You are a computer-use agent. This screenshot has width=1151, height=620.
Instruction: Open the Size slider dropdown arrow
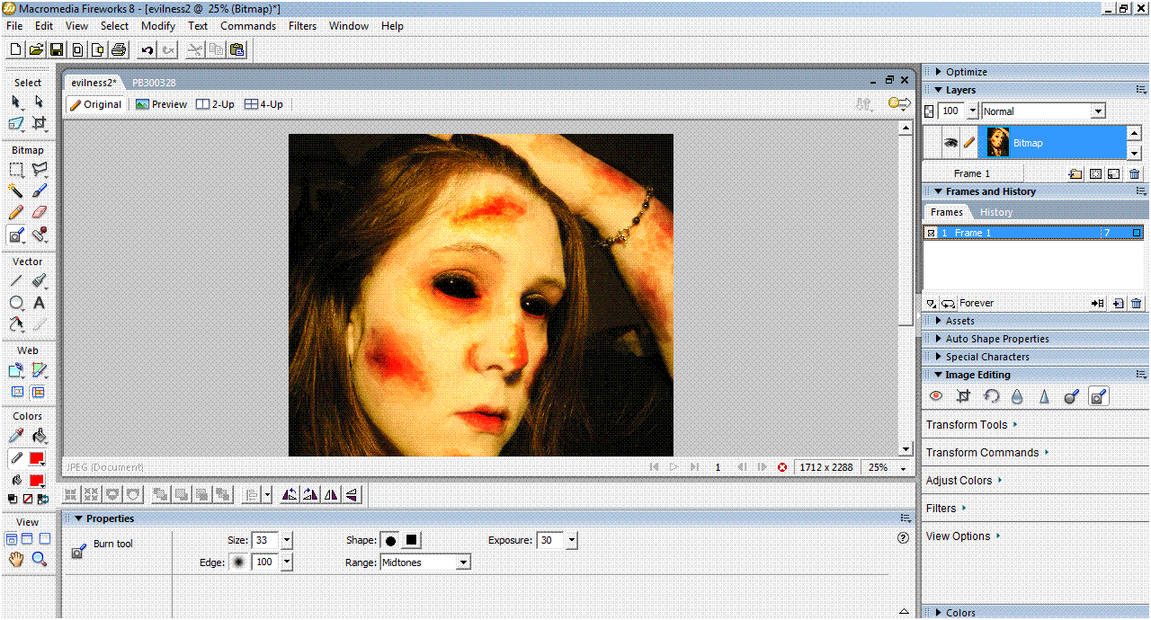click(x=286, y=541)
